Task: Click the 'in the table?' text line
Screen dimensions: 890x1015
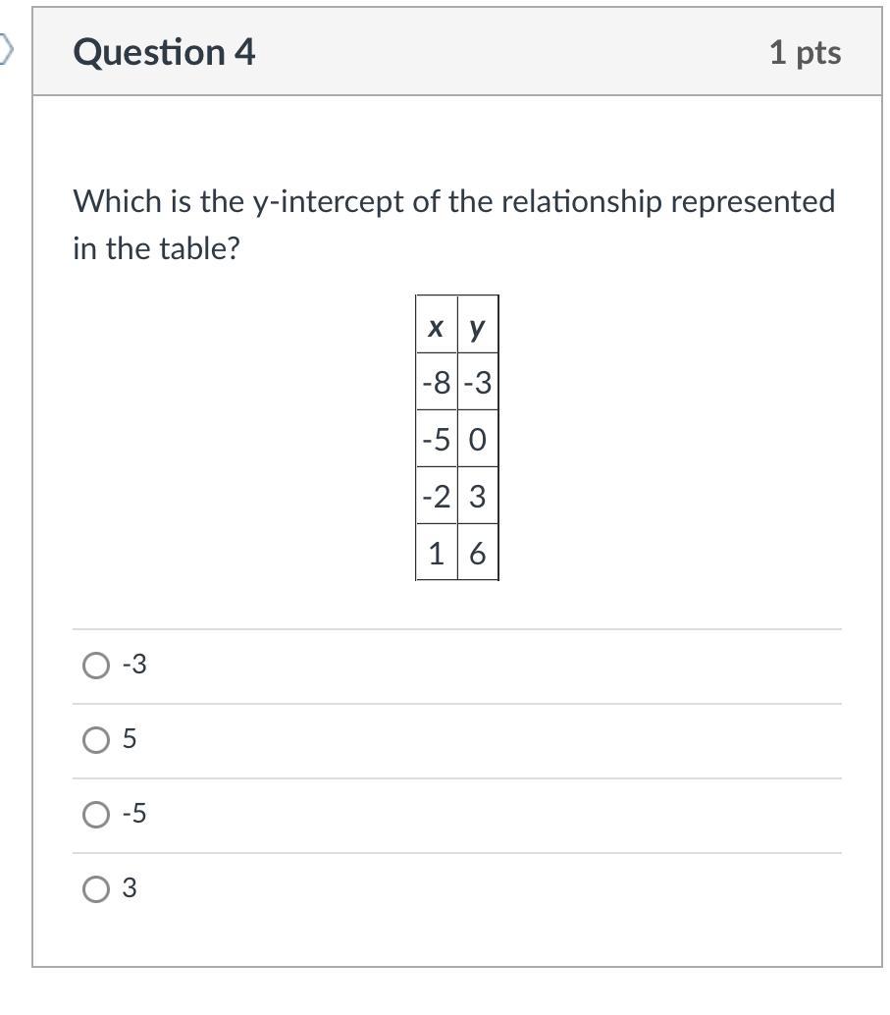Action: point(156,248)
